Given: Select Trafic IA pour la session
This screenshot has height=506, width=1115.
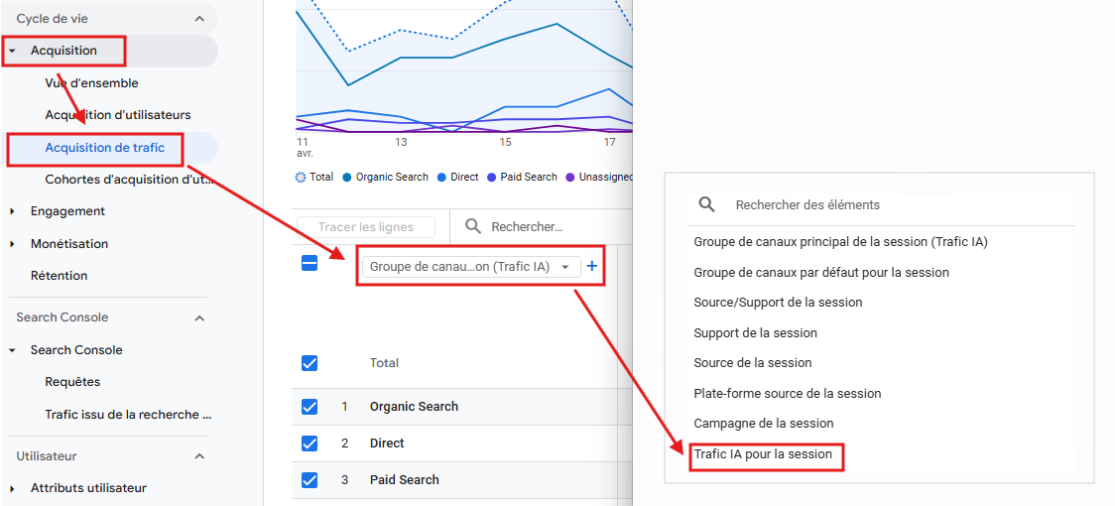Looking at the screenshot, I should (x=763, y=454).
